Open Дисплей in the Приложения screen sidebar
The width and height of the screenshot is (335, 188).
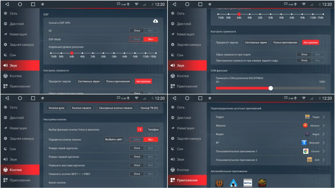pyautogui.click(x=187, y=118)
